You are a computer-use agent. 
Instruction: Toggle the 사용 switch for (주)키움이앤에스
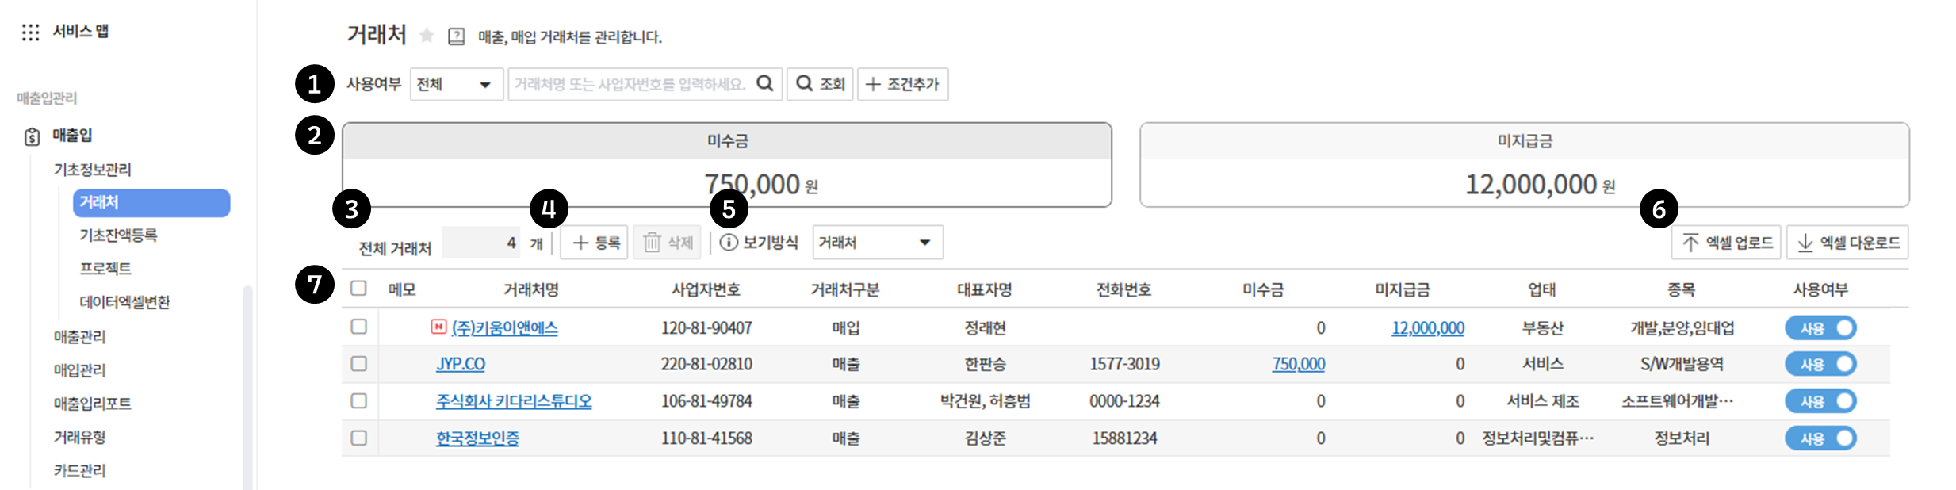(x=1820, y=328)
